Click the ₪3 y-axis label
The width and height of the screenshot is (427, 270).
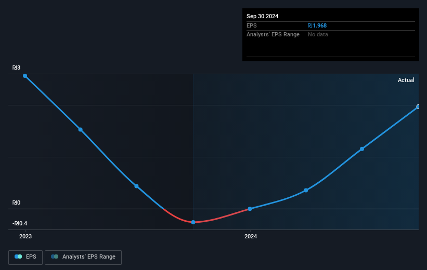pyautogui.click(x=16, y=67)
